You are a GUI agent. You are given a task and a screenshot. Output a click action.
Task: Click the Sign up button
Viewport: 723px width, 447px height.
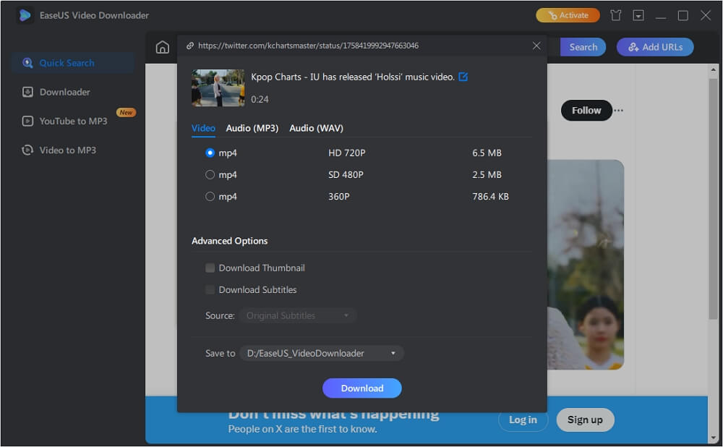(x=585, y=420)
